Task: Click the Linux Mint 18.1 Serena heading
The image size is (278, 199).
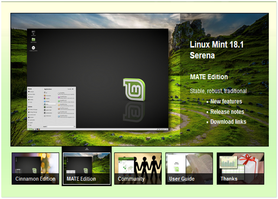Action: pyautogui.click(x=217, y=50)
